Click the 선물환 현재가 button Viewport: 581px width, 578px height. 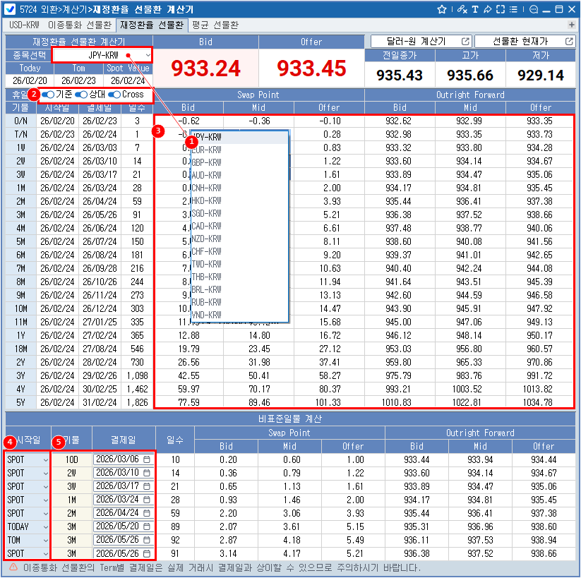525,42
